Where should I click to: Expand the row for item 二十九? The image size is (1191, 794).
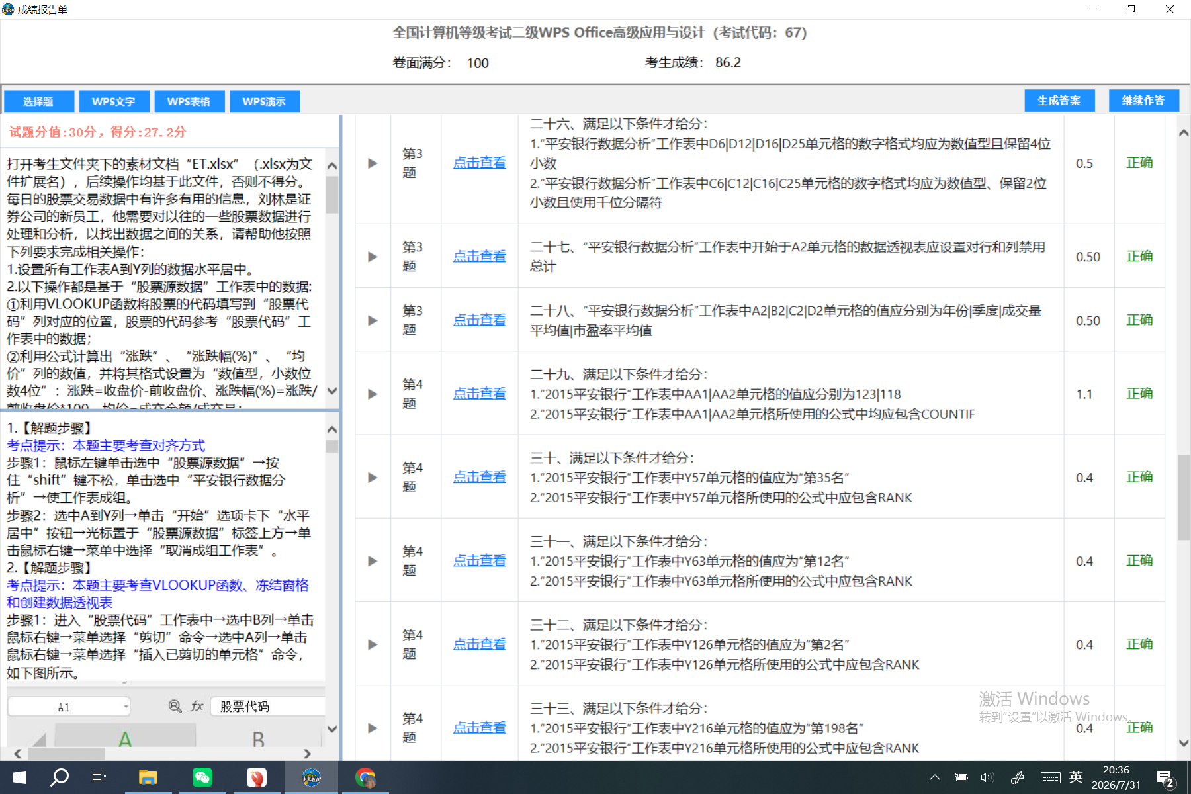point(373,394)
